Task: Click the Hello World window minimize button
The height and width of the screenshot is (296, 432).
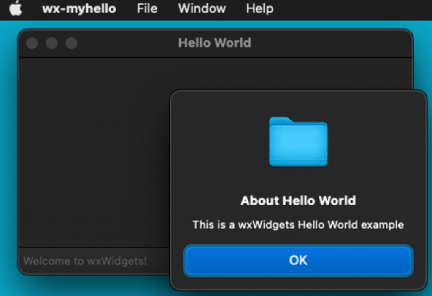Action: point(51,43)
